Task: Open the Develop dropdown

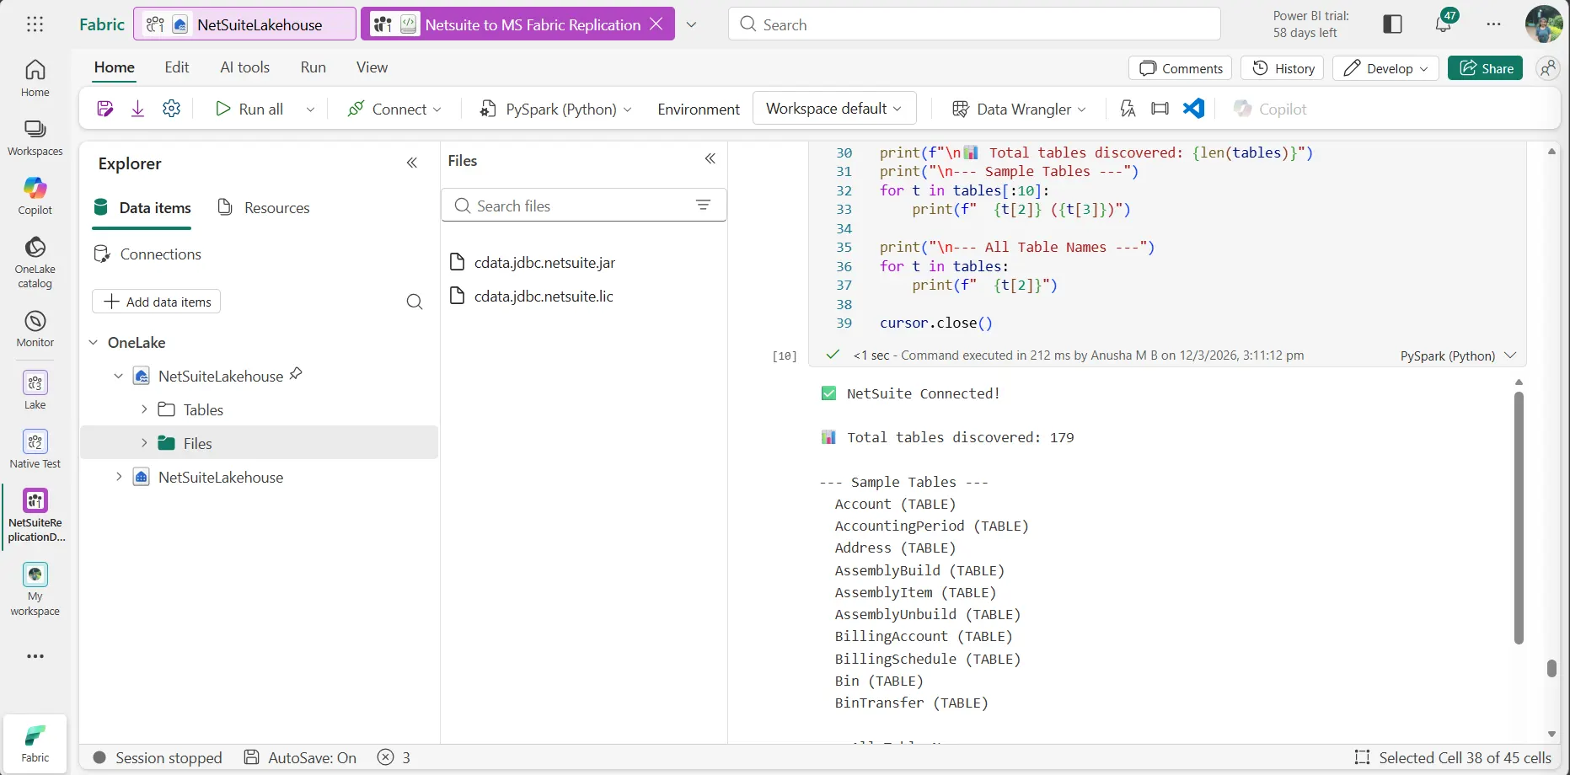Action: (x=1385, y=68)
